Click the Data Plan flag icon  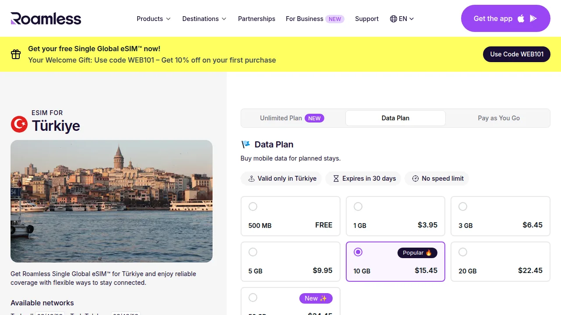245,144
